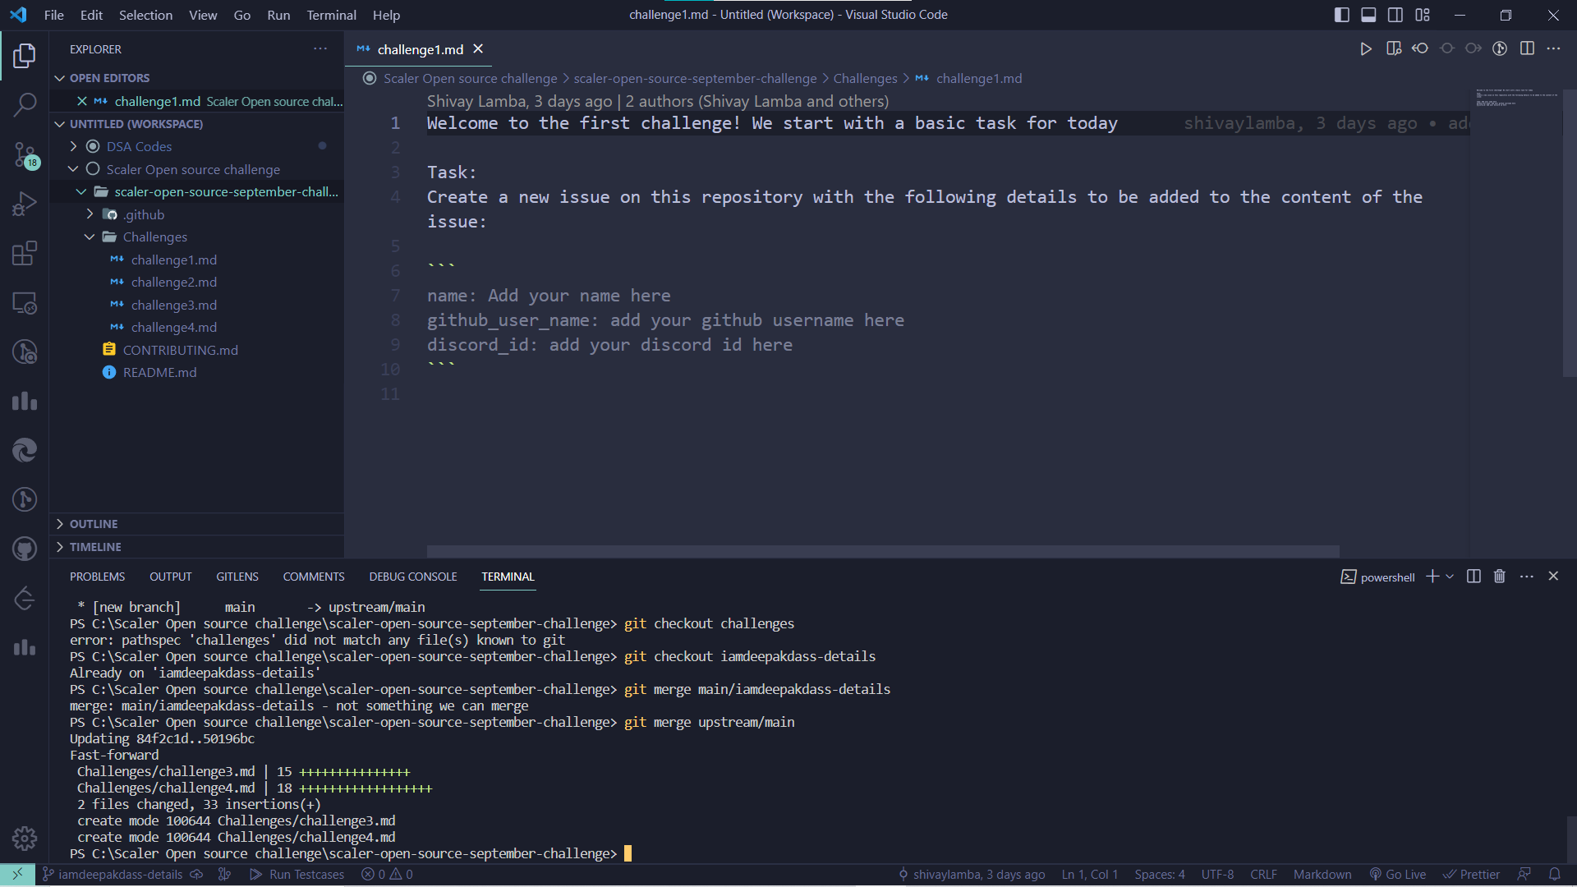Open the GitHub view in activity bar
This screenshot has height=887, width=1577.
pyautogui.click(x=25, y=549)
